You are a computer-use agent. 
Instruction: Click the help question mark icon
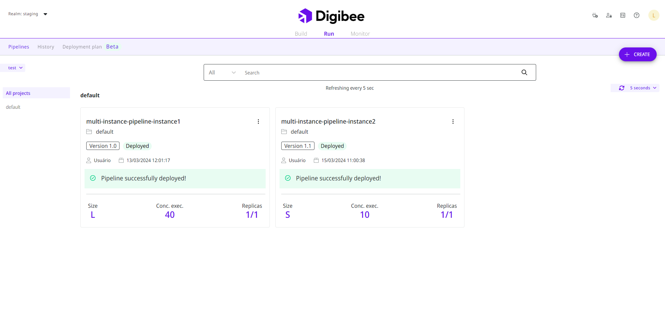point(636,15)
